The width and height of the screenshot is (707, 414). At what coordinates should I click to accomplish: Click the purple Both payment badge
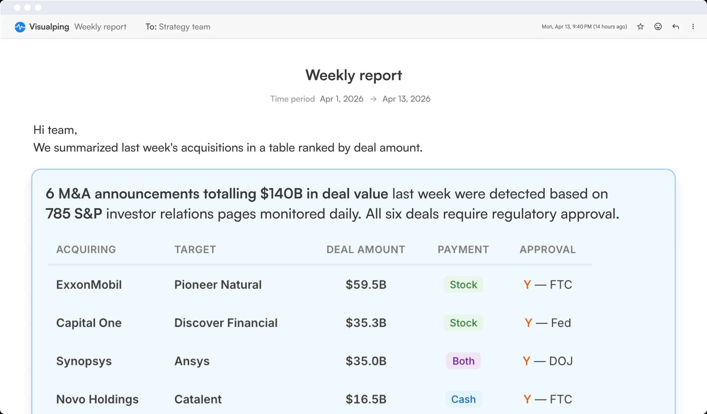[463, 361]
